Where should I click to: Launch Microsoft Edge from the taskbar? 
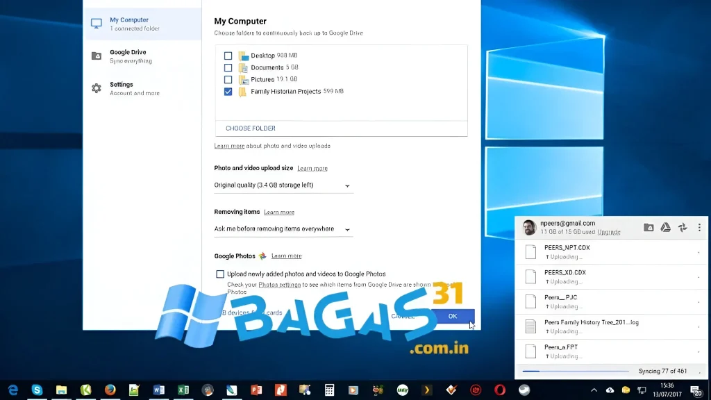click(12, 390)
